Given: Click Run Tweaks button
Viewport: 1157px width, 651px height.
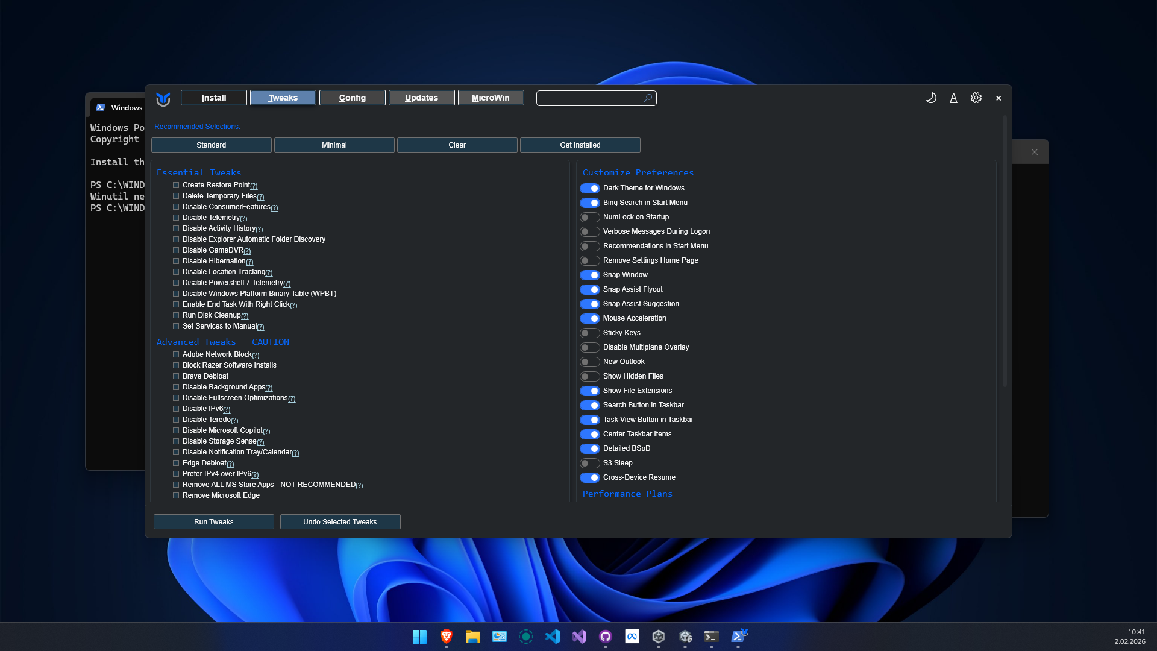Looking at the screenshot, I should [214, 522].
